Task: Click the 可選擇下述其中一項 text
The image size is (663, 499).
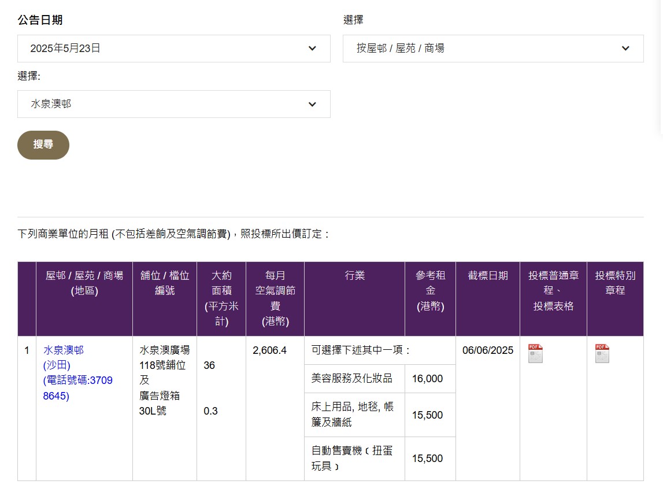Action: 360,350
